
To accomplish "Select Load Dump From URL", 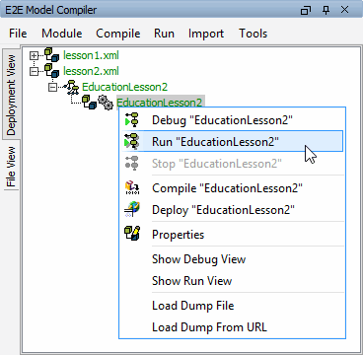I will pos(209,327).
